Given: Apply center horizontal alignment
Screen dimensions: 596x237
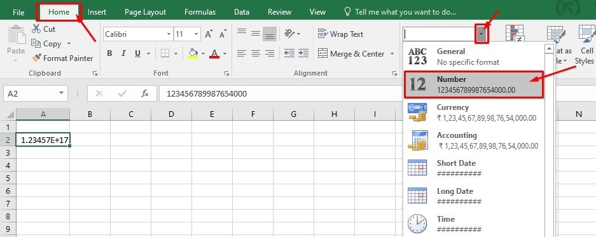Looking at the screenshot, I should 256,53.
